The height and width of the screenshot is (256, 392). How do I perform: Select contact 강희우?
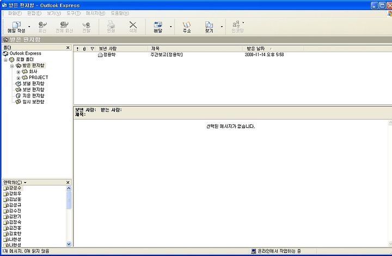pyautogui.click(x=15, y=193)
